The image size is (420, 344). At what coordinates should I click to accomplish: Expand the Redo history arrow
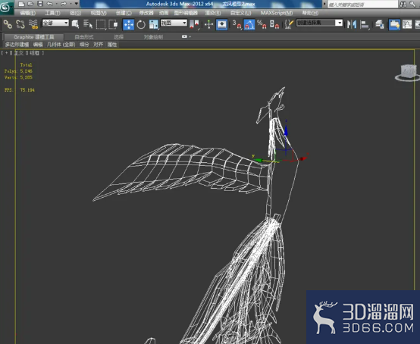coord(71,4)
